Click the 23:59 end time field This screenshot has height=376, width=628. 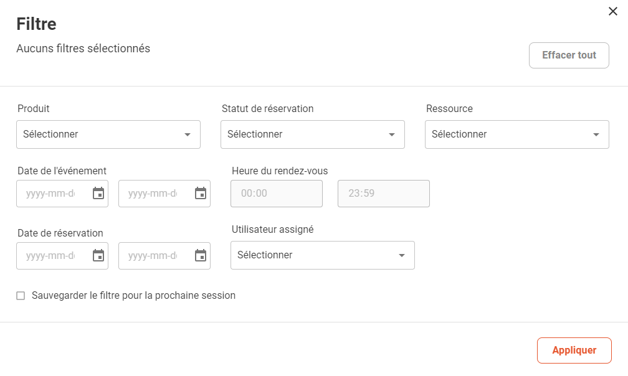(384, 194)
